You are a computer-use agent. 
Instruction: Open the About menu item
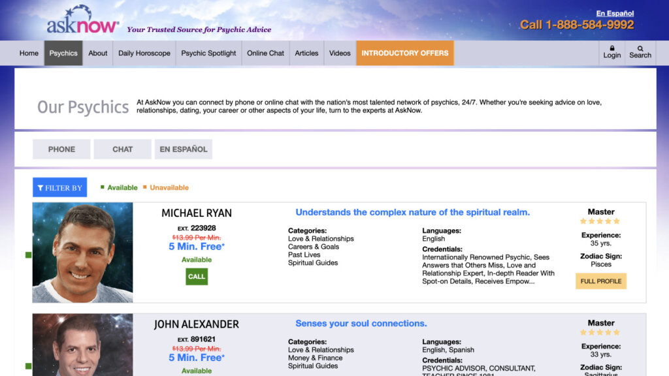(98, 54)
